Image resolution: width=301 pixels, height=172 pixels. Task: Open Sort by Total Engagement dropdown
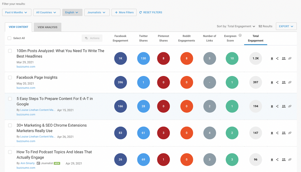click(236, 26)
